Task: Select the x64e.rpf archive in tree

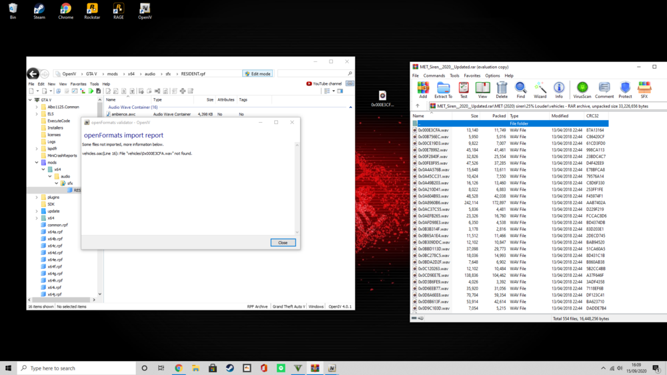Action: [x=55, y=260]
